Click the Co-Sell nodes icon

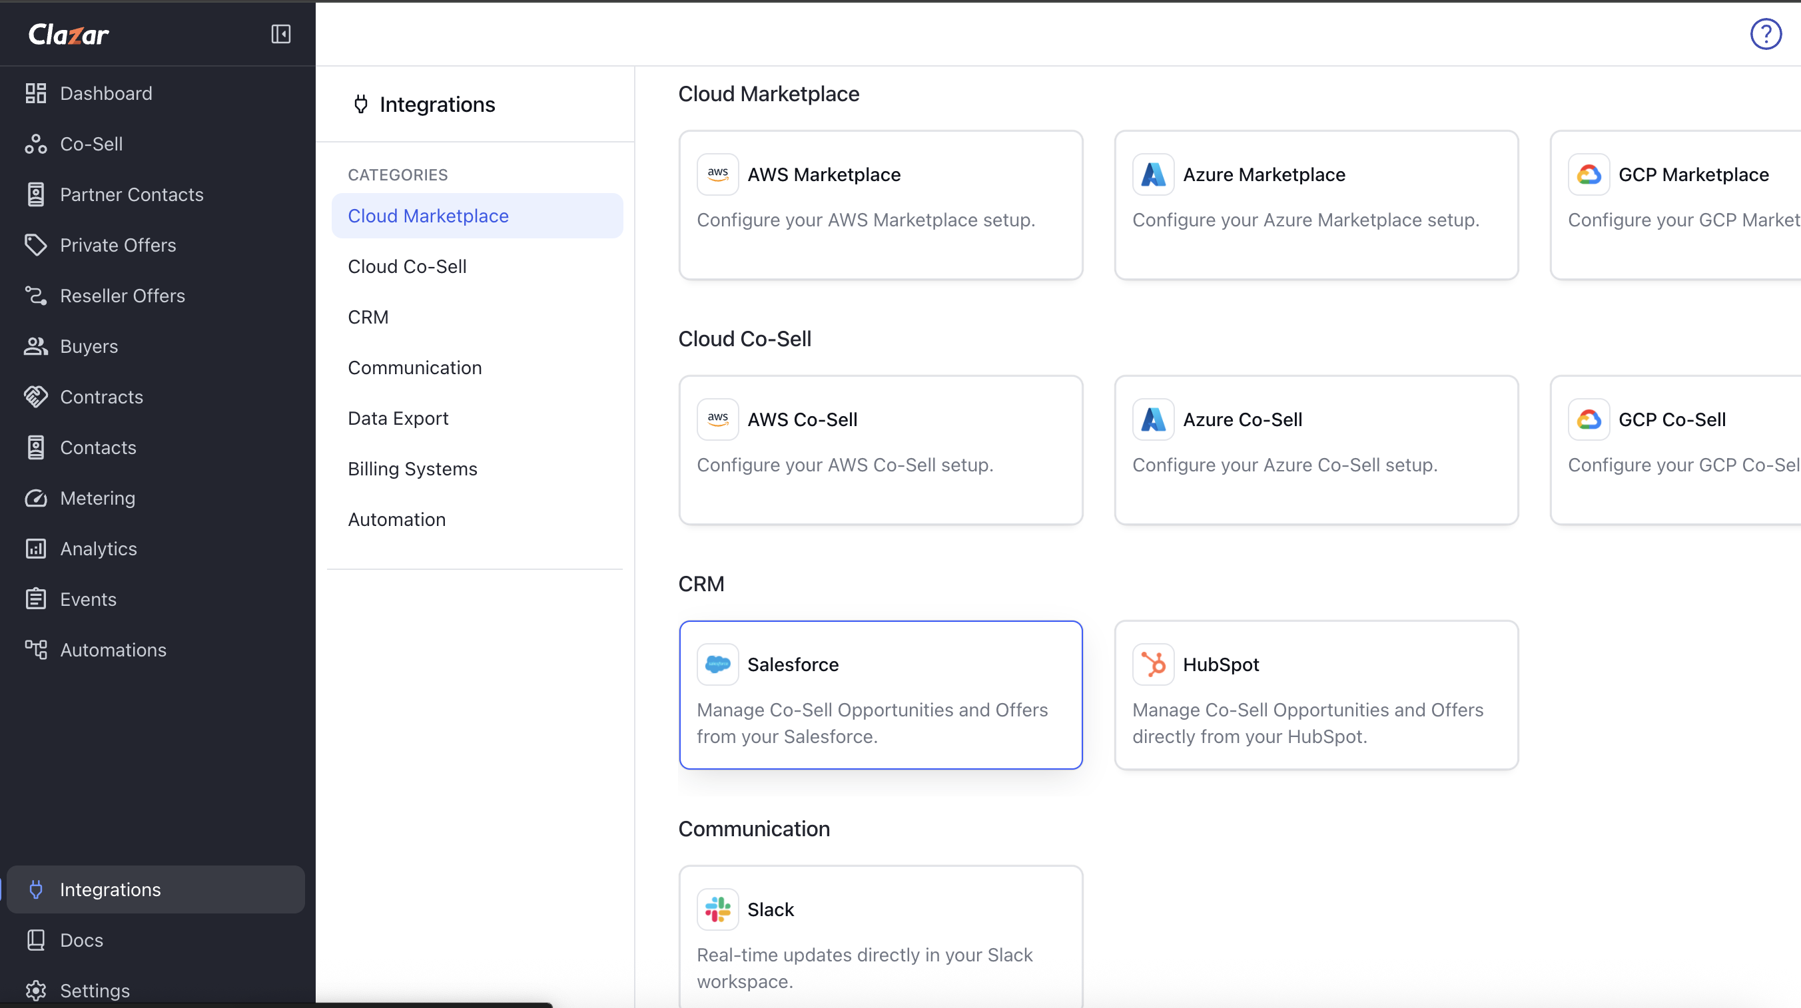[36, 143]
